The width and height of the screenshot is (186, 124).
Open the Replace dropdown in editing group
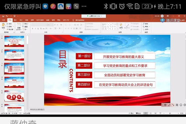[146, 27]
